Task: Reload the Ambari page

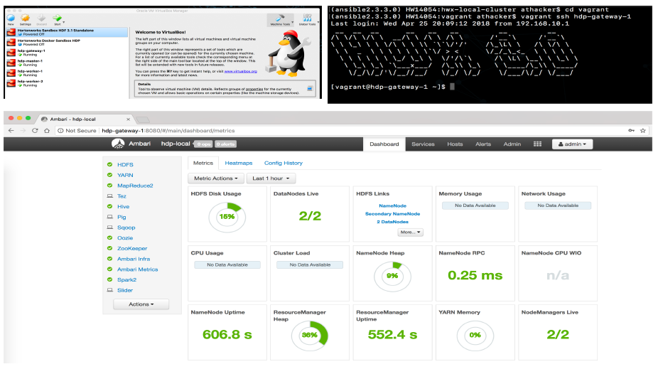Action: pyautogui.click(x=35, y=131)
